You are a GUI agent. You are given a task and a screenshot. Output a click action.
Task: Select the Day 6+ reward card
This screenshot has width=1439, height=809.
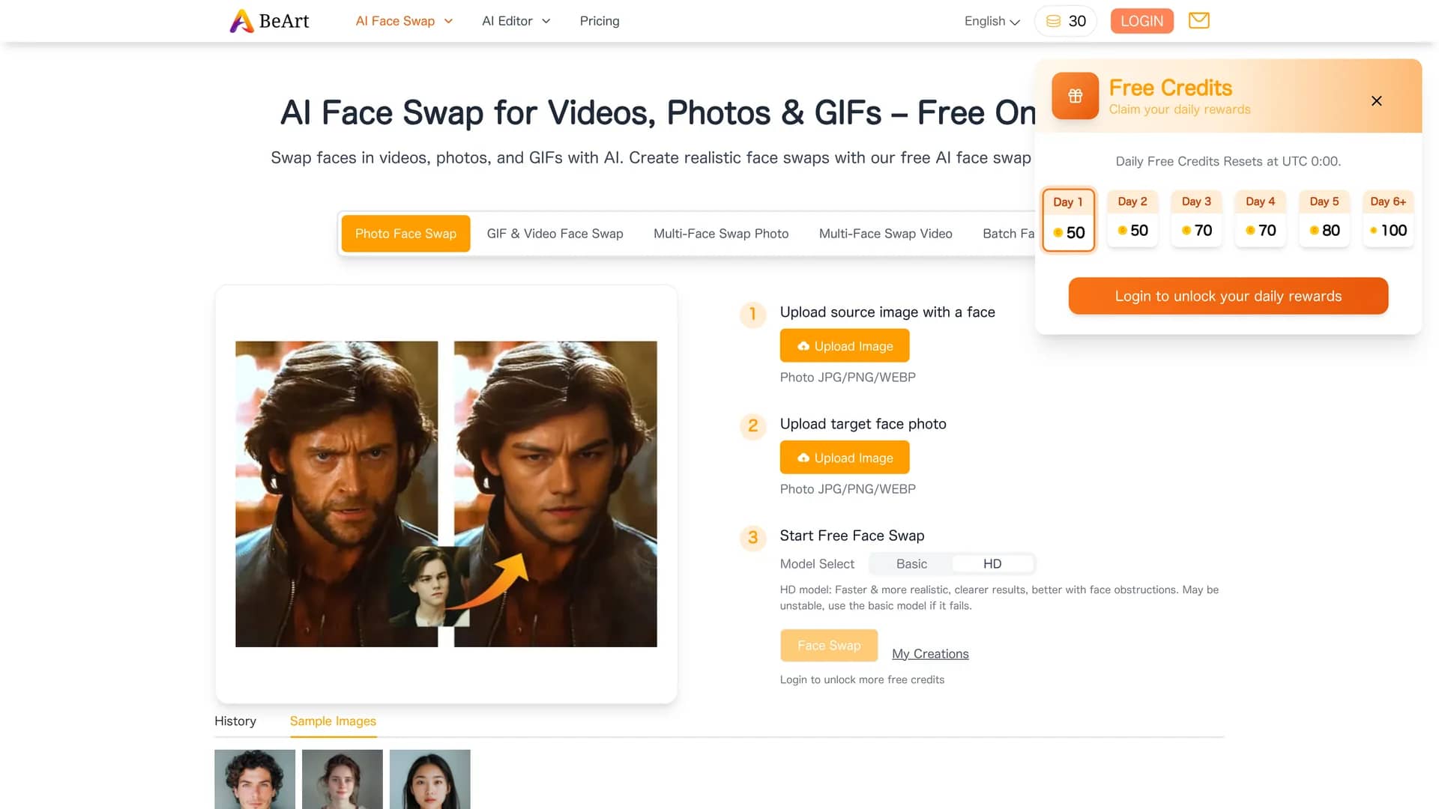tap(1388, 219)
